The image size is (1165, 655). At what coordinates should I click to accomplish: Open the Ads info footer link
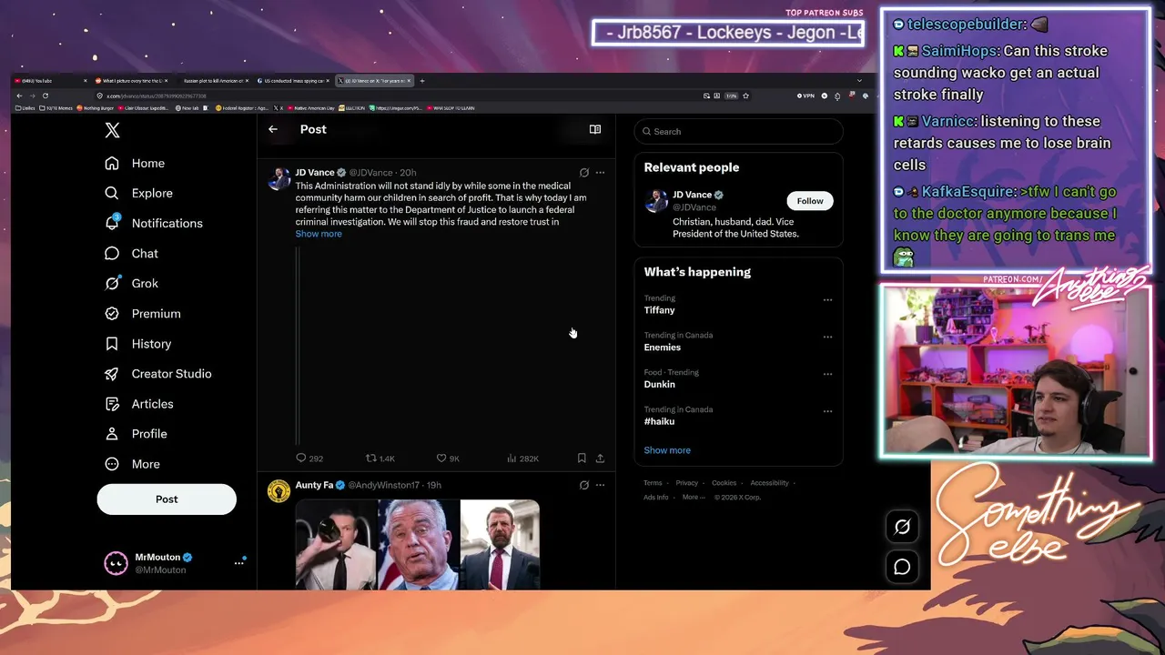(x=656, y=497)
